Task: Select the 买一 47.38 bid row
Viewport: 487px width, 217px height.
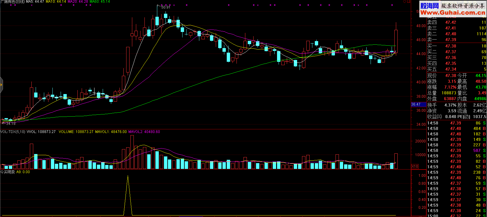Action: click(x=457, y=46)
